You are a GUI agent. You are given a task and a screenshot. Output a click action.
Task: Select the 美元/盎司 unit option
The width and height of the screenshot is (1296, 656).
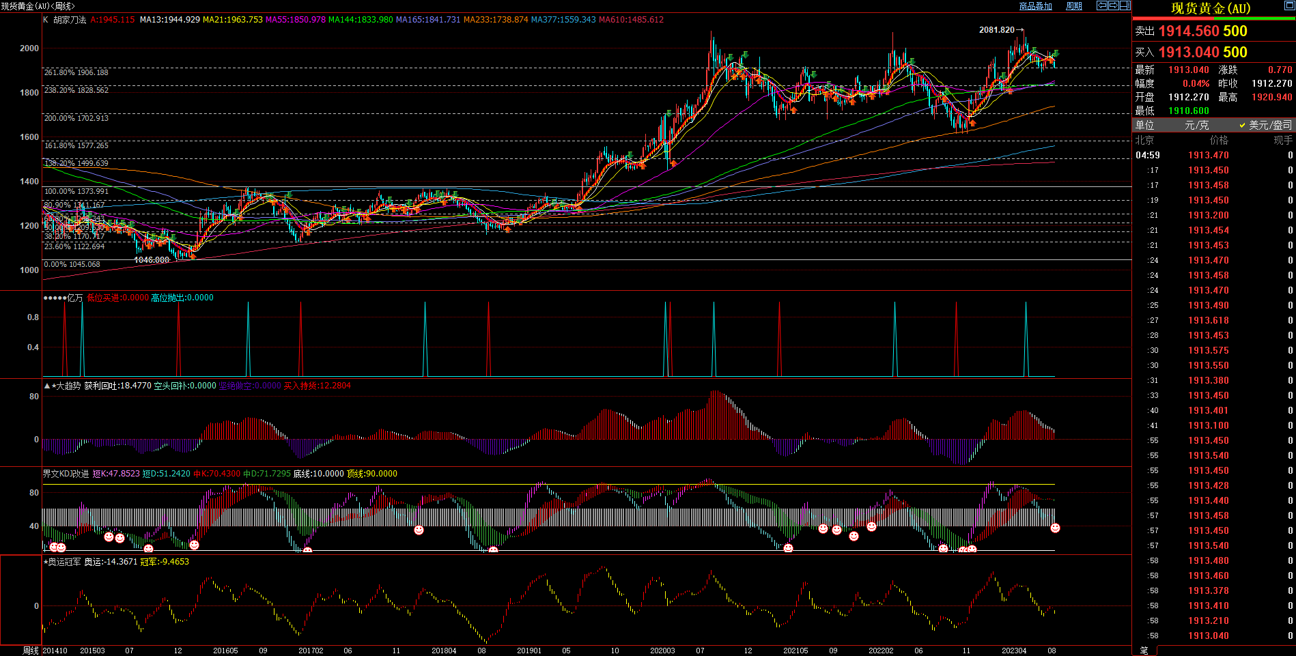(x=1265, y=125)
